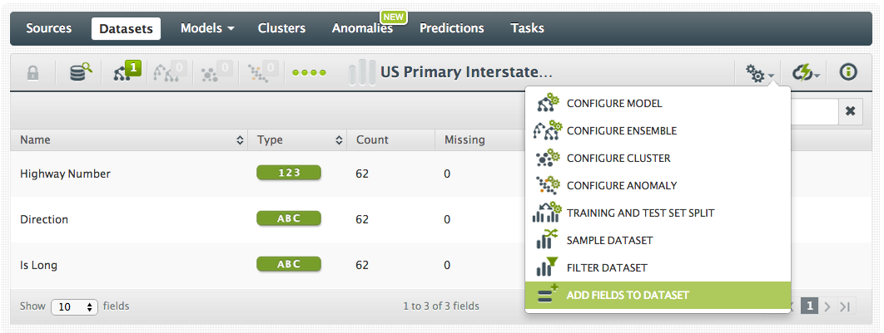
Task: Click the 123 numeric type badge for Highway Number
Action: (289, 174)
